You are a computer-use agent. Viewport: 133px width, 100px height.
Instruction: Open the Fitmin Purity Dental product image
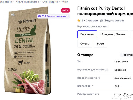28,51
